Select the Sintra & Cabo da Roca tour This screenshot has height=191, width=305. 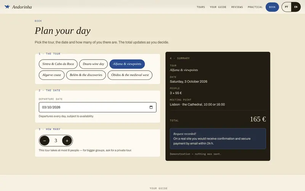point(58,64)
